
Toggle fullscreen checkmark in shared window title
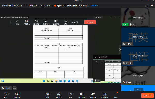[x=98, y=17]
